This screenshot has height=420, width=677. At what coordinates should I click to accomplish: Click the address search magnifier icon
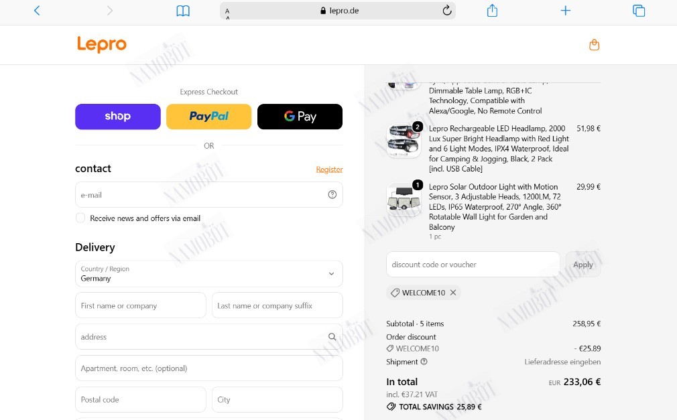coord(332,337)
